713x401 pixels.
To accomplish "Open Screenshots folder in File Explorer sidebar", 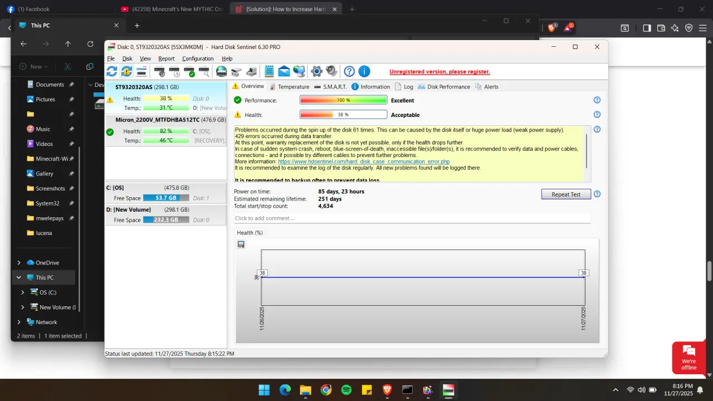I will pos(50,188).
